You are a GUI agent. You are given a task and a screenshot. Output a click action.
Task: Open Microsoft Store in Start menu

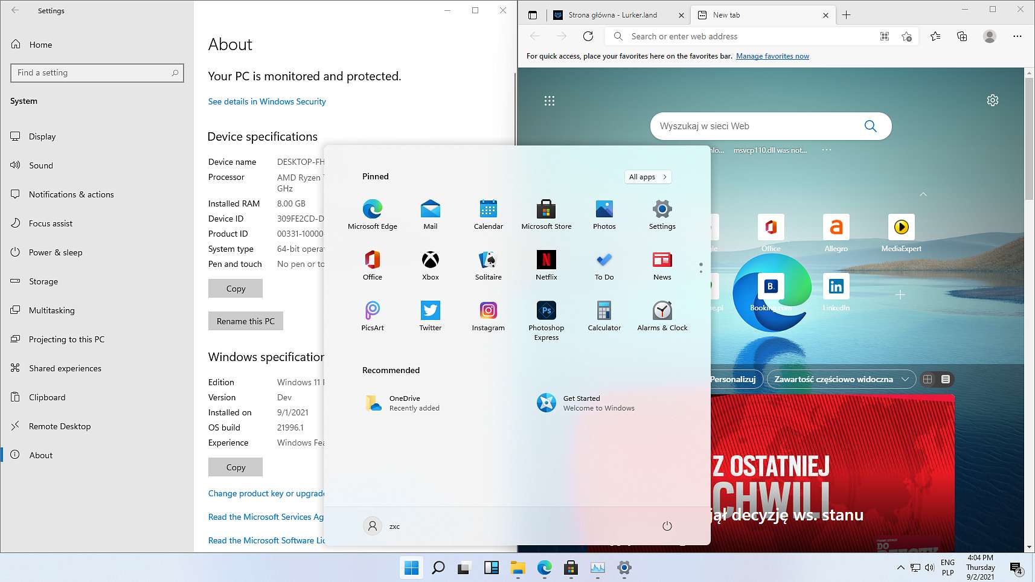click(546, 215)
